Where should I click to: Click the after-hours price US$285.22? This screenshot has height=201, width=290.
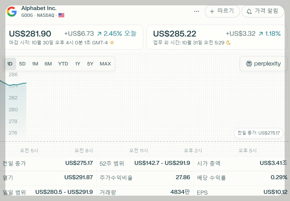174,34
